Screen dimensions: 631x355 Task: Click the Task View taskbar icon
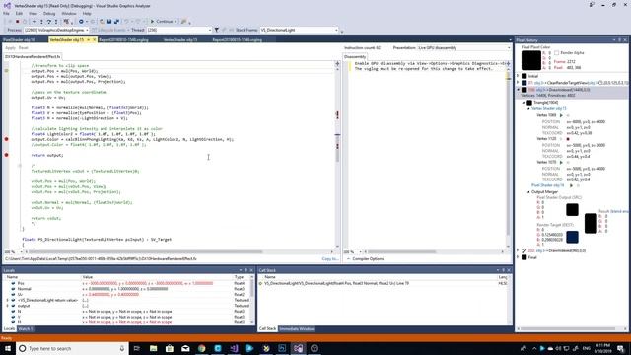point(137,348)
